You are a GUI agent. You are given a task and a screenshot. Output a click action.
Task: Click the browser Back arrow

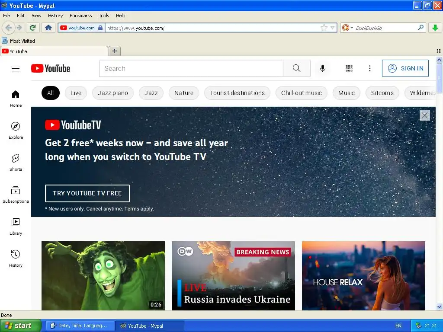point(9,28)
